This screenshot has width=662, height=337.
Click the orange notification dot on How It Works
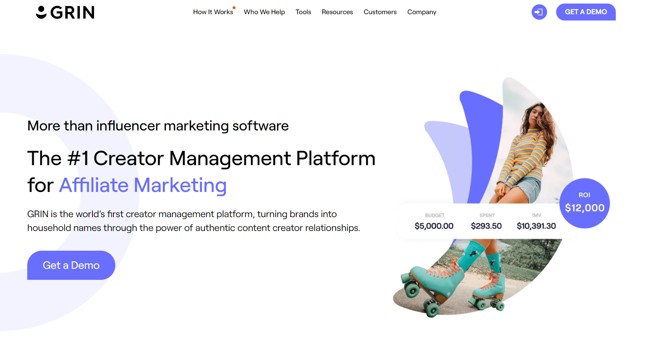tap(234, 7)
